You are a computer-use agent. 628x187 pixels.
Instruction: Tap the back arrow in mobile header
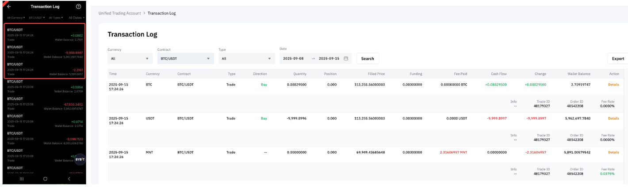point(9,7)
